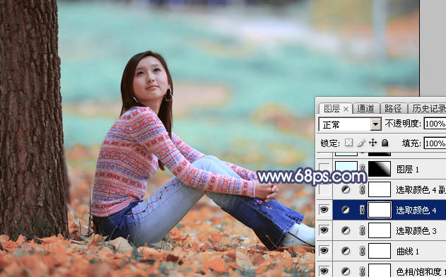Click the mask link icon on 图层 1
Viewport: 446px width, 277px height.
(362, 169)
